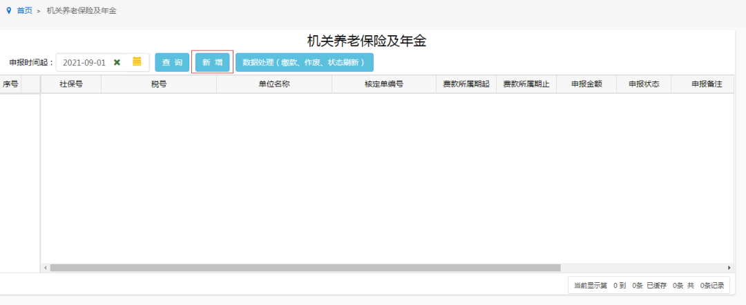Click the 申报状态 column header
Image resolution: width=746 pixels, height=305 pixels.
coord(644,84)
